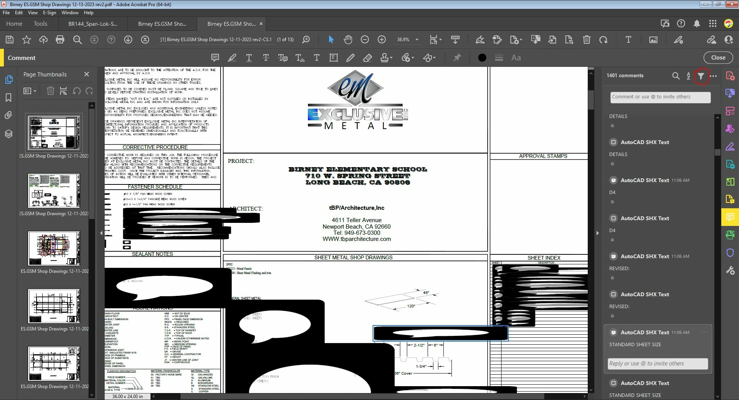
Task: Close the Page Thumbnails panel
Action: [x=87, y=74]
